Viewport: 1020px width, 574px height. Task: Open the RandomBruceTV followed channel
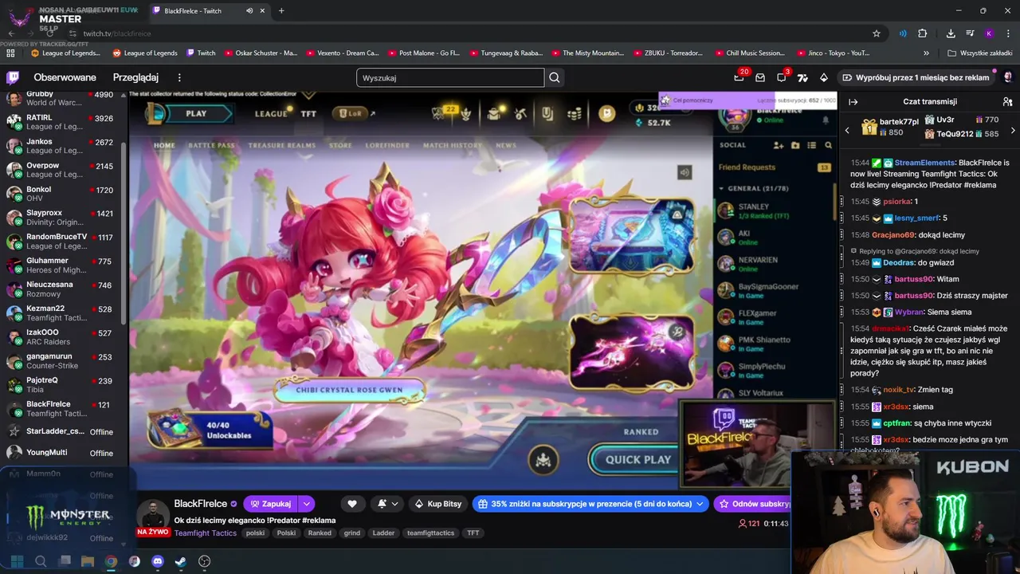point(62,242)
